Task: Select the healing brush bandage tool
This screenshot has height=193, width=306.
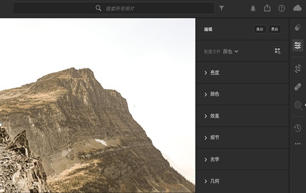Action: (x=298, y=87)
